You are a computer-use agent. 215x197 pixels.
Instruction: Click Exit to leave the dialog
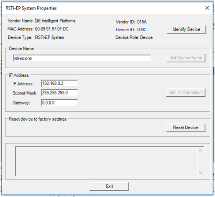(x=109, y=186)
